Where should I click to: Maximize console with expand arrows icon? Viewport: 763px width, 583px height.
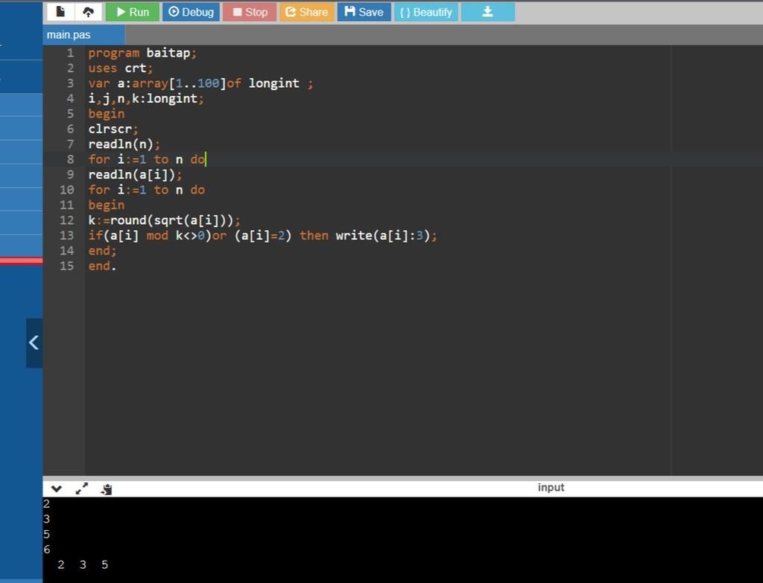pos(82,488)
